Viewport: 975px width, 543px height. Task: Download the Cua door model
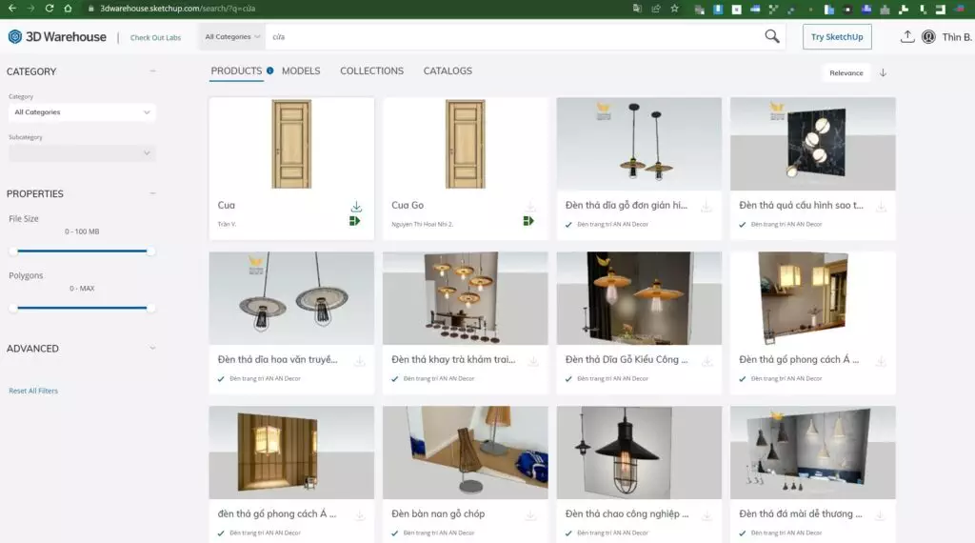356,206
